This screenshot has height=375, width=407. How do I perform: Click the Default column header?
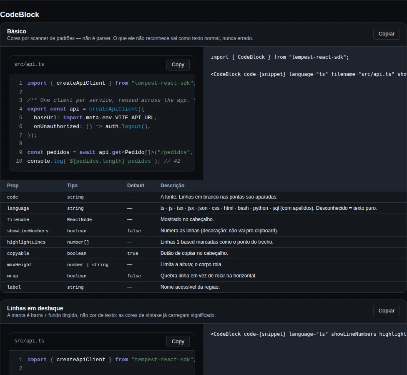(136, 186)
